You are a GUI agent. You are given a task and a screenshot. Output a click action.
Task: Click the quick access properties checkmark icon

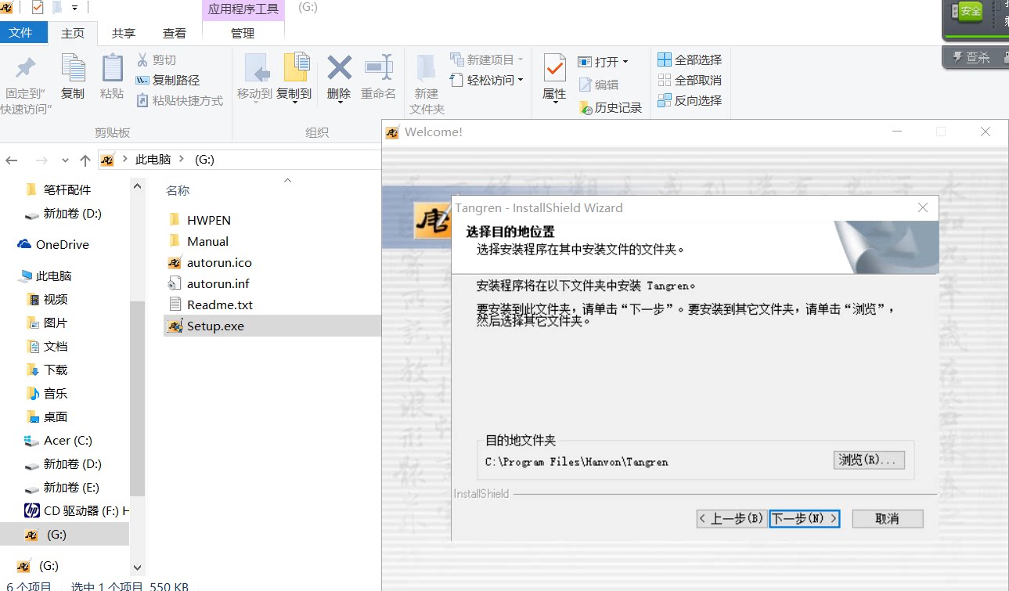38,8
